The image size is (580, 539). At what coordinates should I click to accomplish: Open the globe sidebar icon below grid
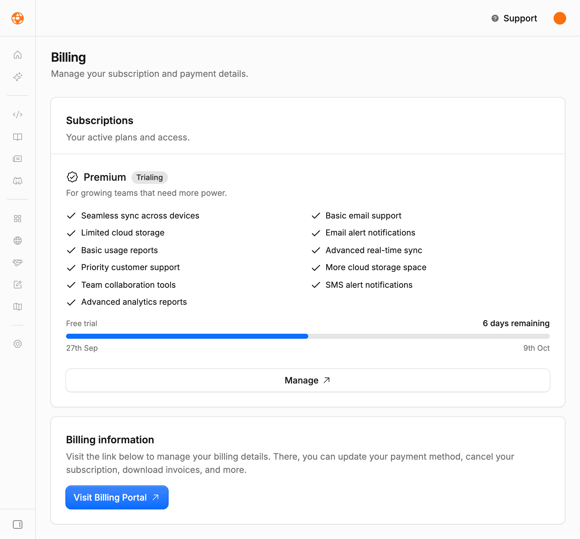click(x=18, y=241)
